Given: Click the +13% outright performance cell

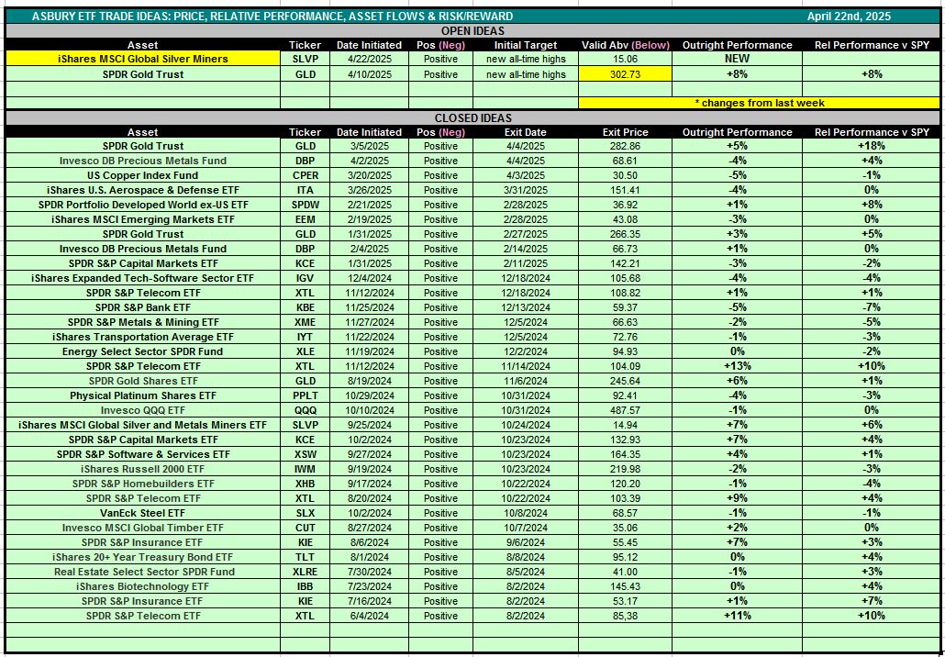Looking at the screenshot, I should click(x=737, y=366).
